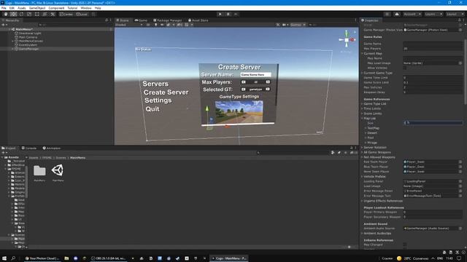Switch to the Console tab

click(29, 148)
